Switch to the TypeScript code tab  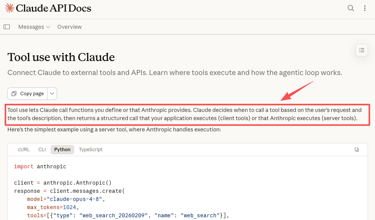pyautogui.click(x=91, y=150)
